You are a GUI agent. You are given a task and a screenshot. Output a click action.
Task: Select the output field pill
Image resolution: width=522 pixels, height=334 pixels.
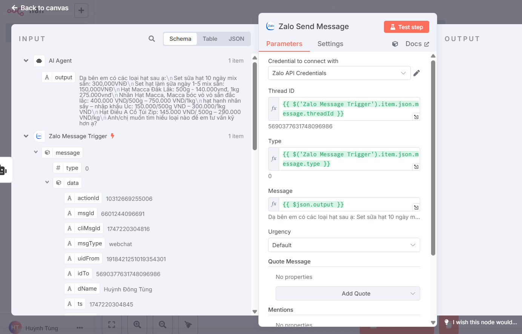[58, 77]
